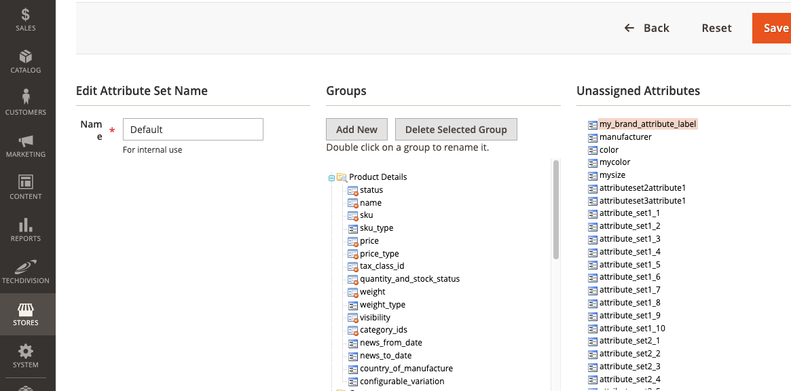Viewport: 791px width, 391px height.
Task: Click the Groups tree vertical scrollbar
Action: pos(556,209)
